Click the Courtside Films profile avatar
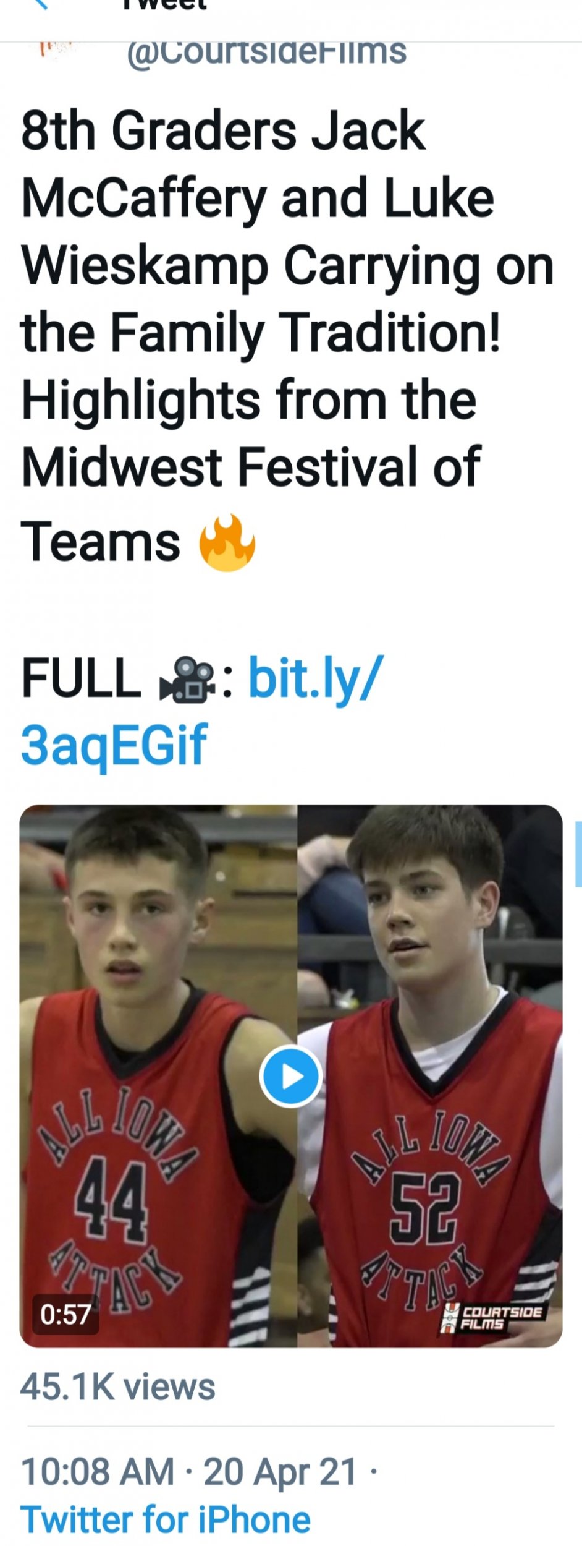The image size is (582, 1546). click(56, 51)
